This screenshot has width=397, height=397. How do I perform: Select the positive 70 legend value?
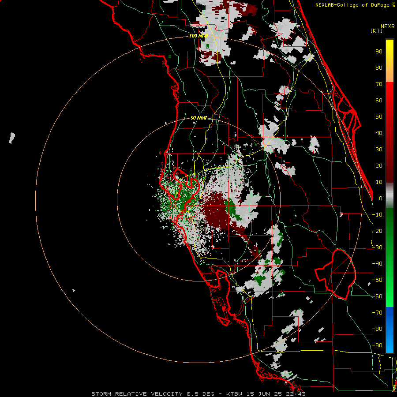pyautogui.click(x=379, y=84)
